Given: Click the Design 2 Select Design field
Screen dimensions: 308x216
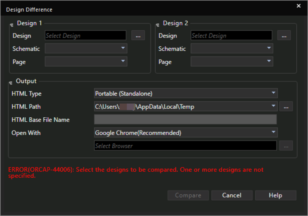Looking at the screenshot, I should point(231,35).
